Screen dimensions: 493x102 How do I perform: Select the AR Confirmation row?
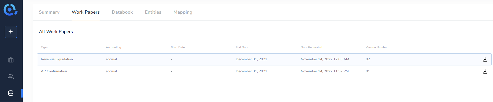[264, 71]
